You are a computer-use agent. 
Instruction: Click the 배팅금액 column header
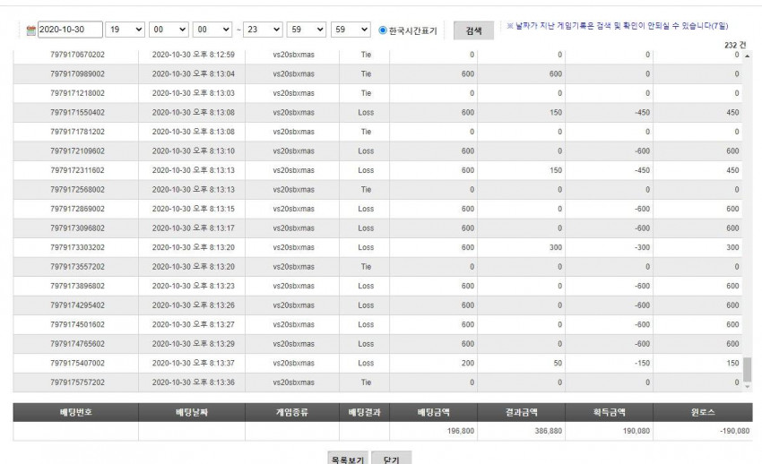click(434, 412)
